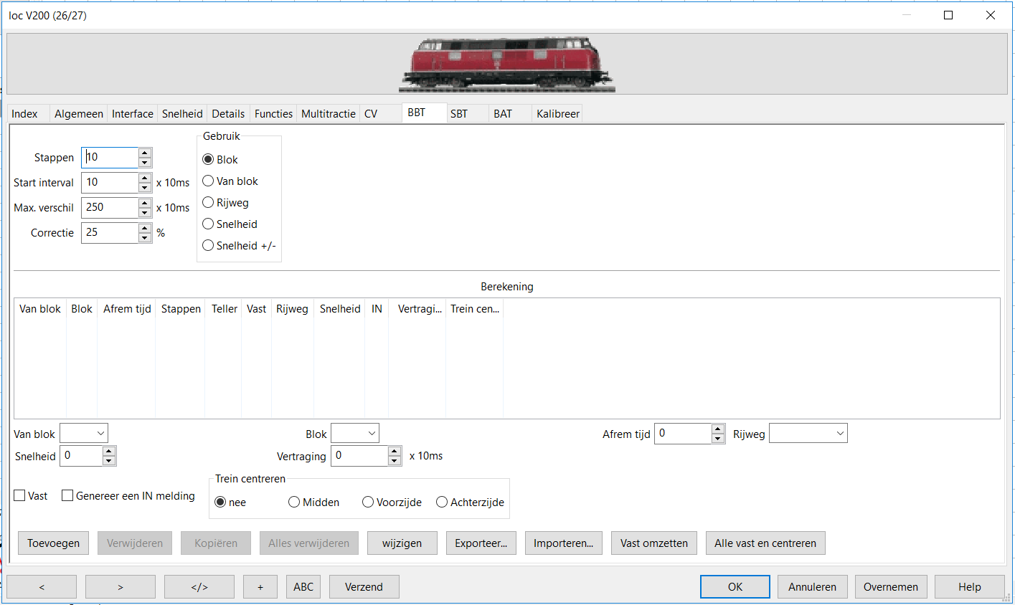The height and width of the screenshot is (605, 1015).
Task: Increase the Stappen value with up arrow
Action: [145, 153]
